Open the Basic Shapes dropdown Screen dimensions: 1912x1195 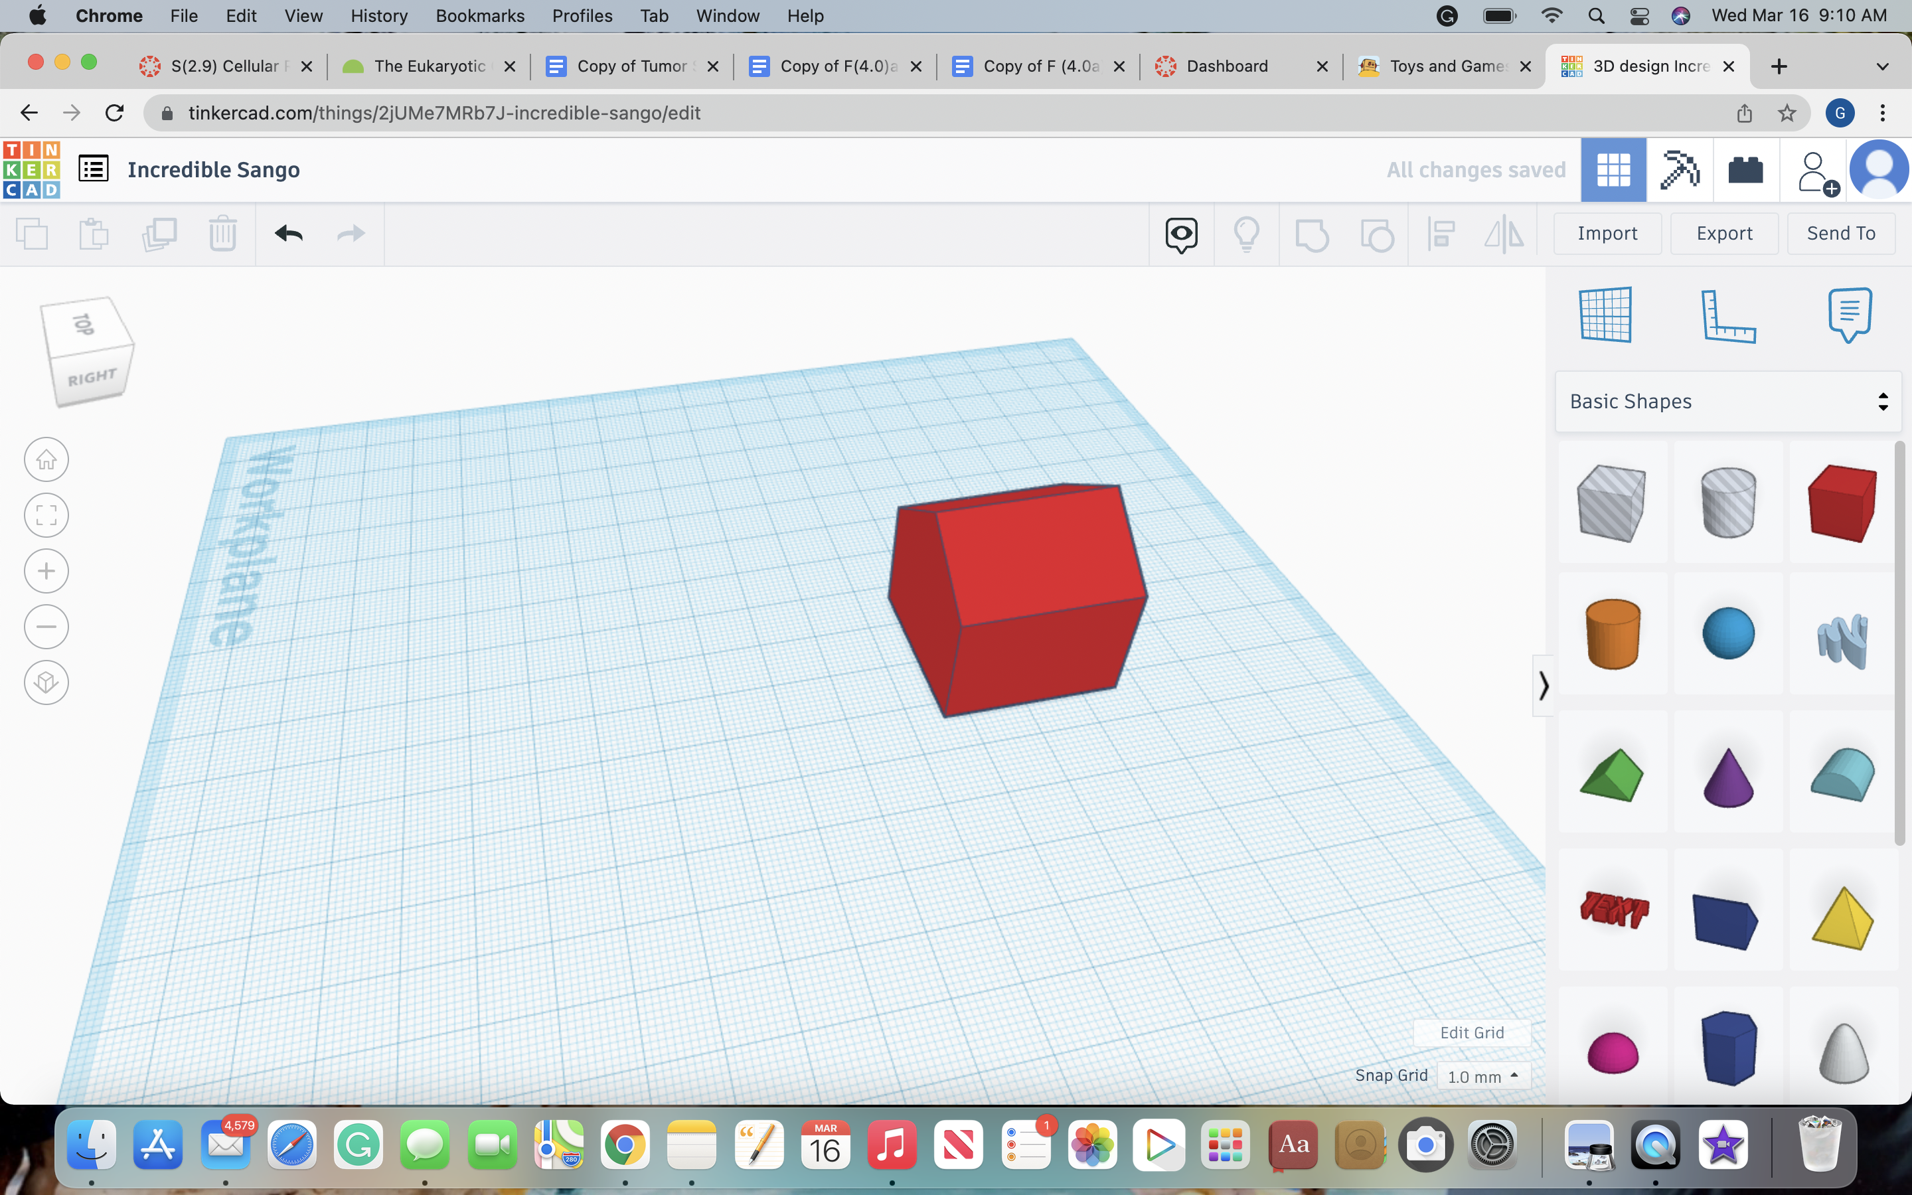1728,402
